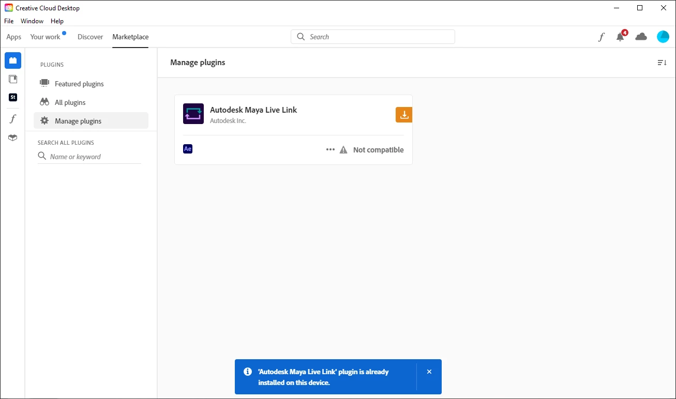676x399 pixels.
Task: Open the three-dot more options menu
Action: (331, 150)
